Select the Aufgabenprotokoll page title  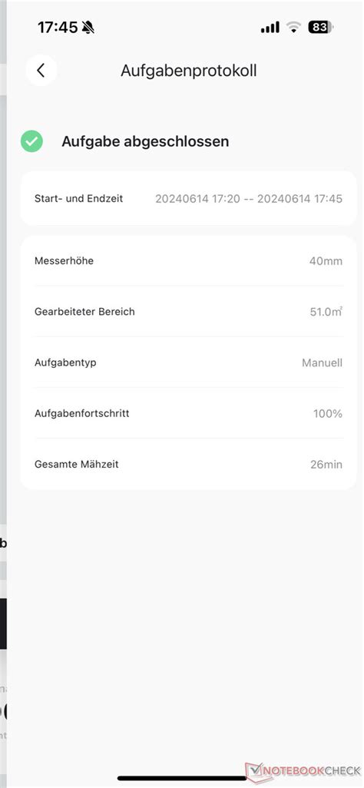(189, 71)
